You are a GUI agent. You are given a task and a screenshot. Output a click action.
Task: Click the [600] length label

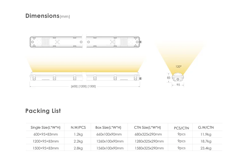[74, 87]
